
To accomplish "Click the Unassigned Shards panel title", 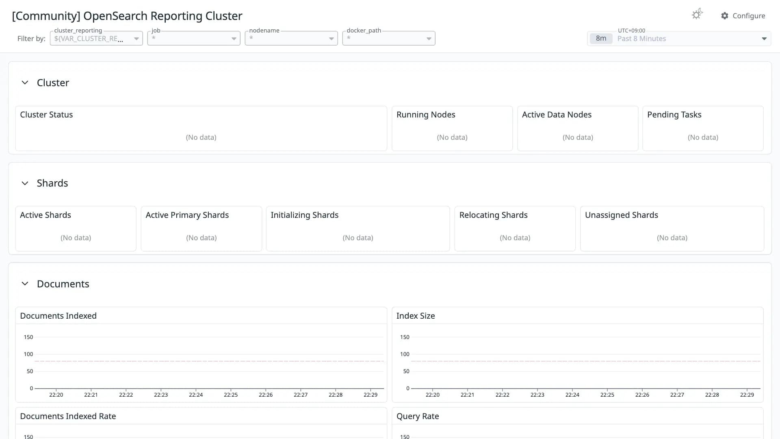I will [x=621, y=215].
